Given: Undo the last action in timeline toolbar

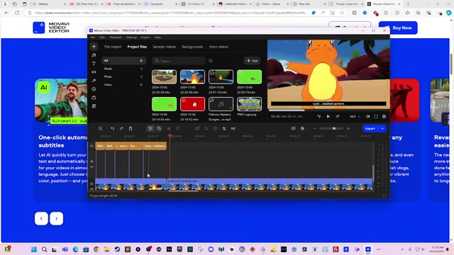Looking at the screenshot, I should coord(112,129).
